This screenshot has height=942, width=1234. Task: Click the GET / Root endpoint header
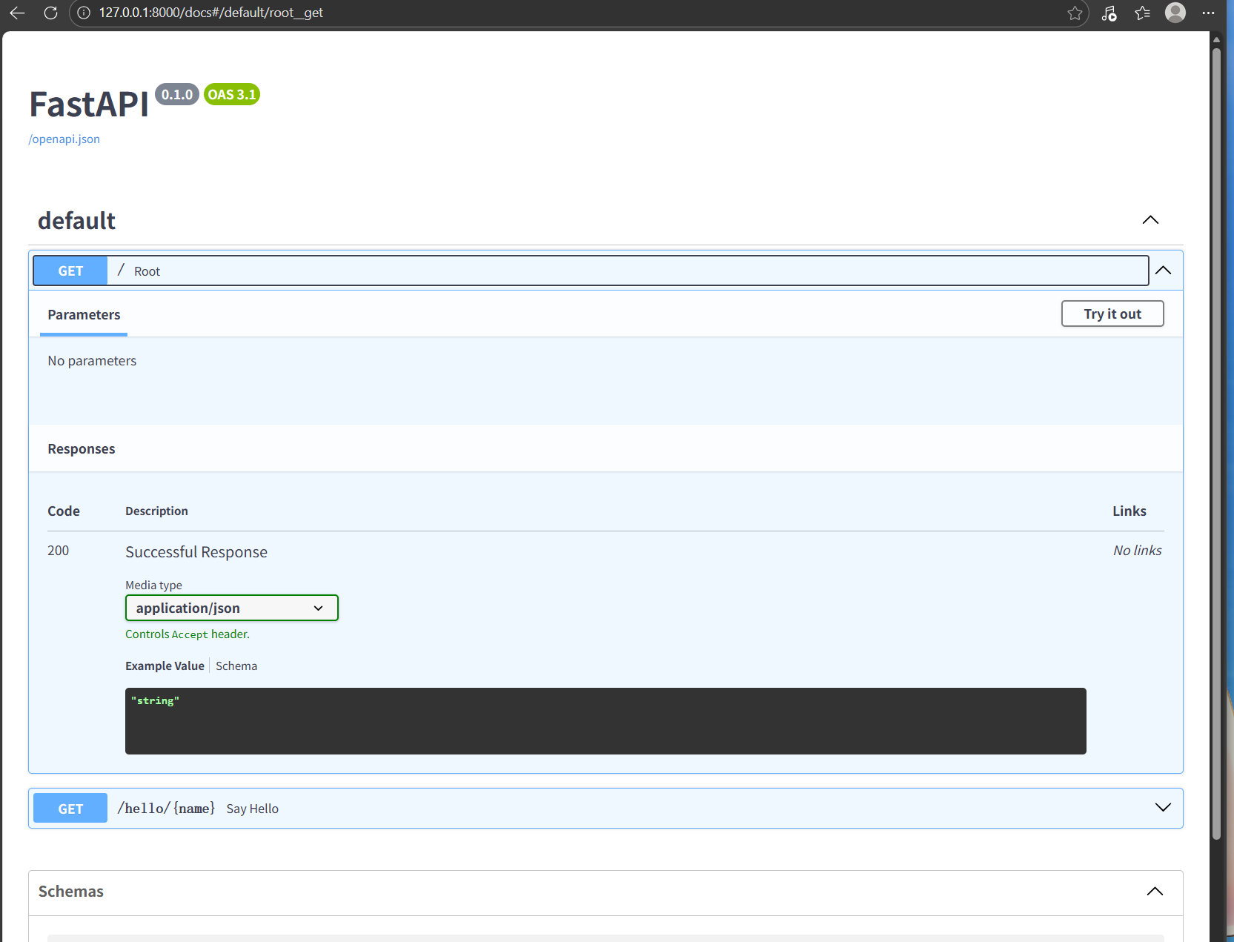[x=591, y=271]
